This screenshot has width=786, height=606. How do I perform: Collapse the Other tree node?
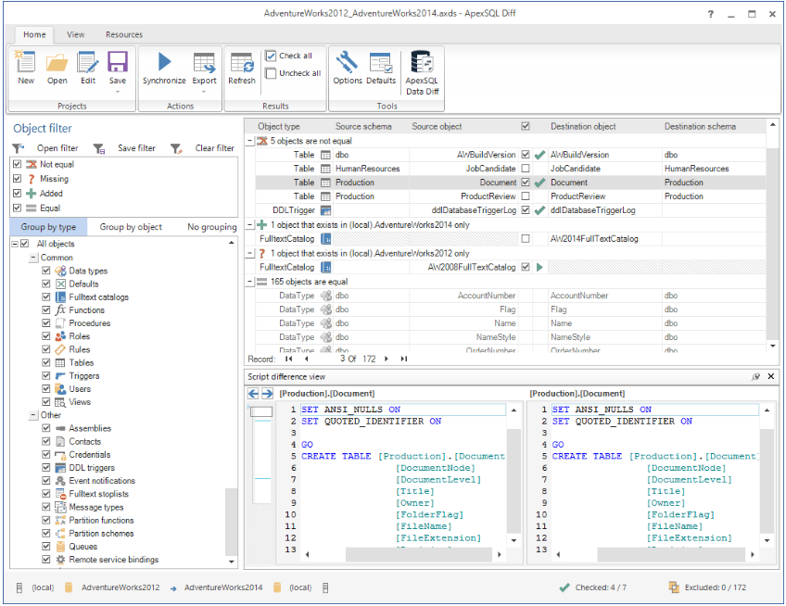click(33, 415)
